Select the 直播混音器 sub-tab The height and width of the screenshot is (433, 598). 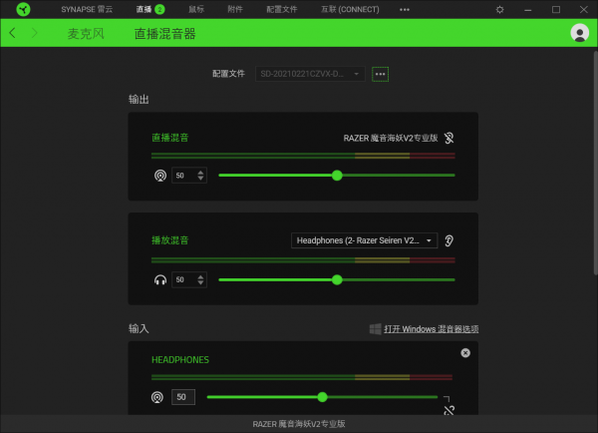164,34
